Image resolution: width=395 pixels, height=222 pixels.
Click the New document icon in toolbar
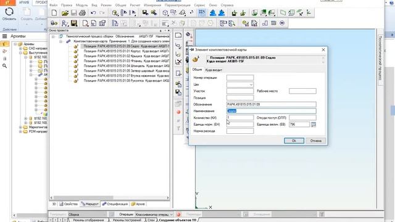(54, 13)
